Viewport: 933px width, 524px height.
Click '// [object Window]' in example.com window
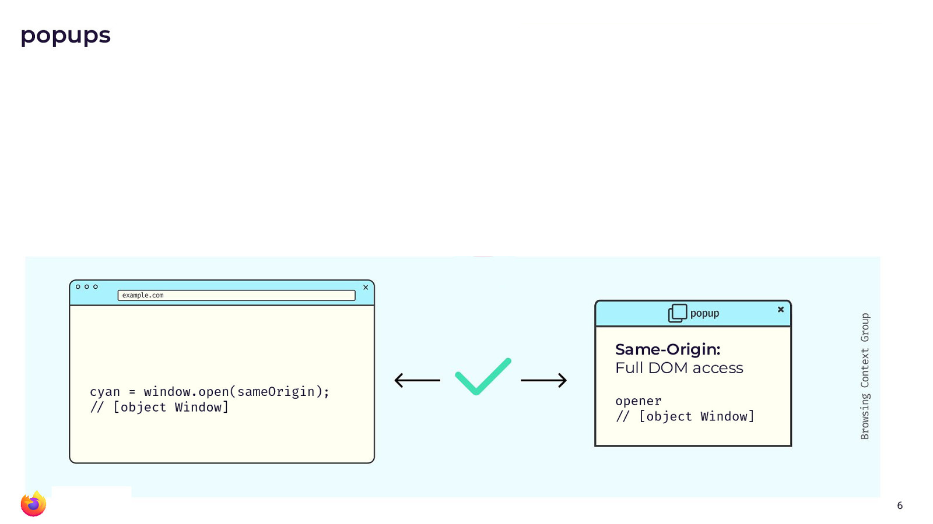pyautogui.click(x=160, y=408)
